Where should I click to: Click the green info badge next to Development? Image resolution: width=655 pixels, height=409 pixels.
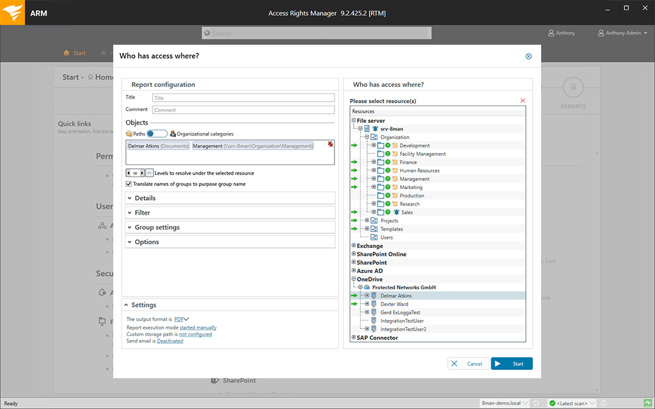[388, 146]
